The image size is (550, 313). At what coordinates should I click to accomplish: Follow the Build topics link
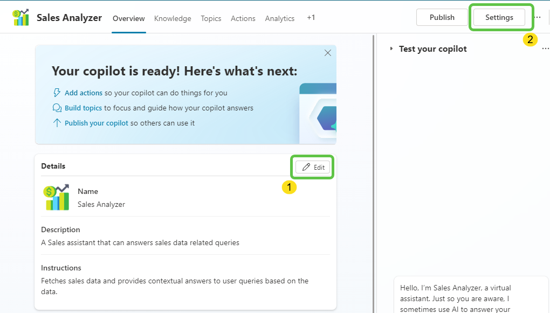[83, 108]
